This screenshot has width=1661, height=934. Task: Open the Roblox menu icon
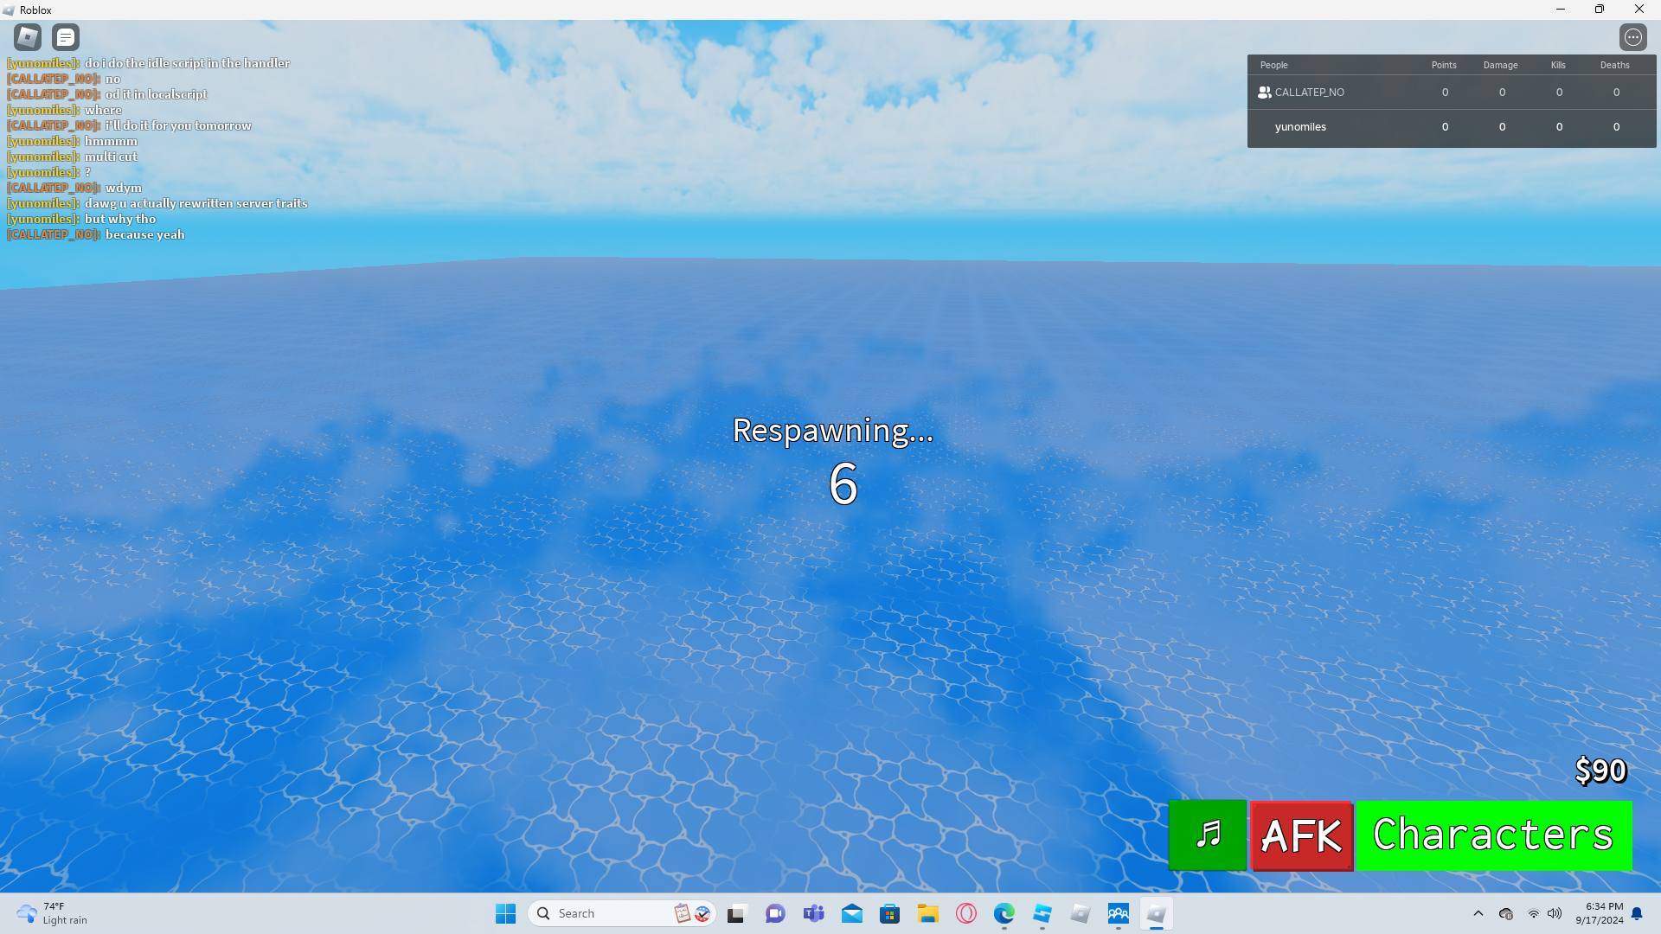[x=28, y=37]
